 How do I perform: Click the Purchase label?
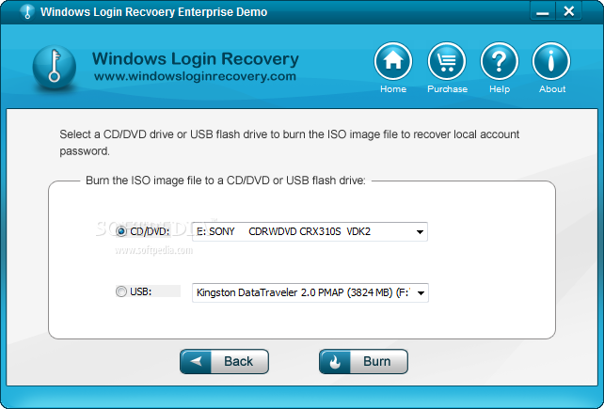[447, 89]
